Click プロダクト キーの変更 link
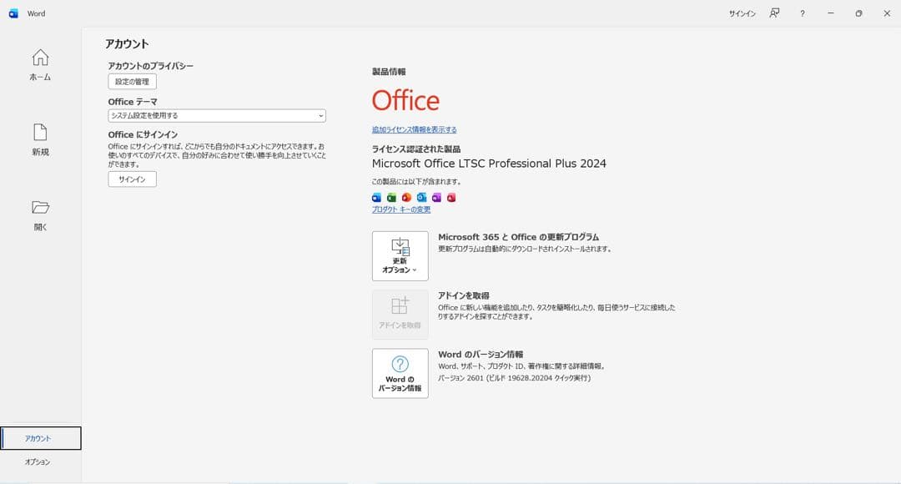The image size is (901, 484). [401, 209]
